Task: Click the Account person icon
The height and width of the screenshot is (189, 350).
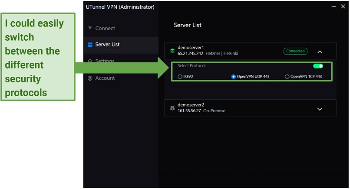Action: [x=90, y=78]
